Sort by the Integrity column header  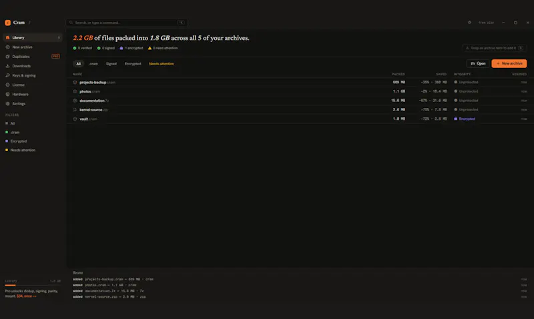(462, 74)
